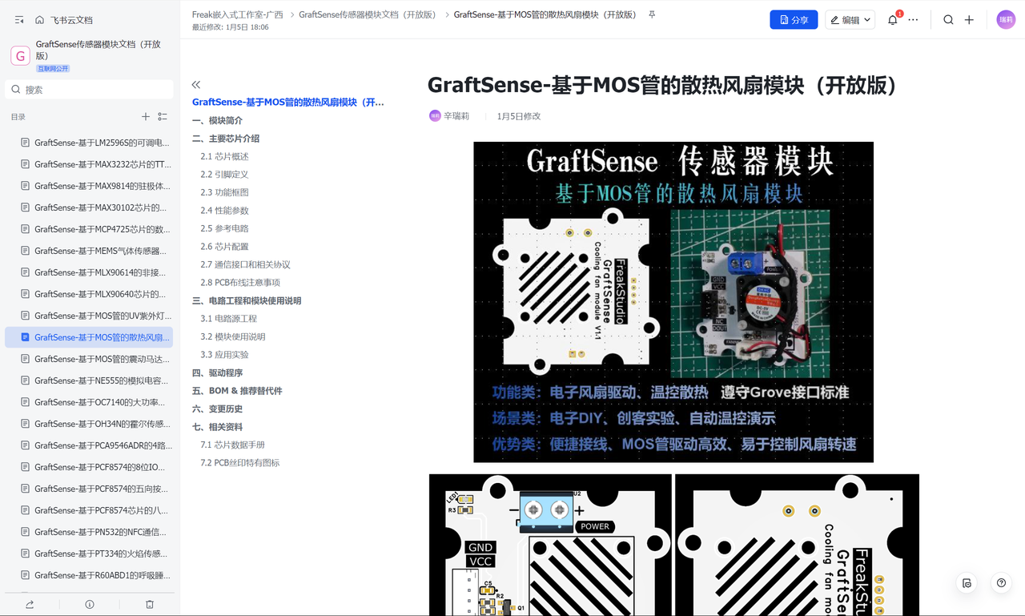Open the notifications bell
1025x616 pixels.
click(x=892, y=20)
